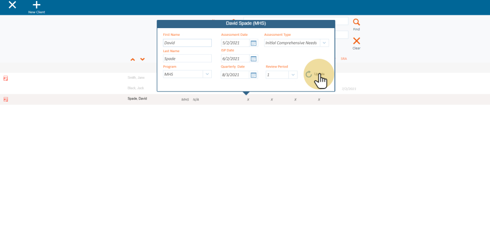Expand the Assessment Type dropdown
Screen dimensions: 490x240
pyautogui.click(x=324, y=43)
